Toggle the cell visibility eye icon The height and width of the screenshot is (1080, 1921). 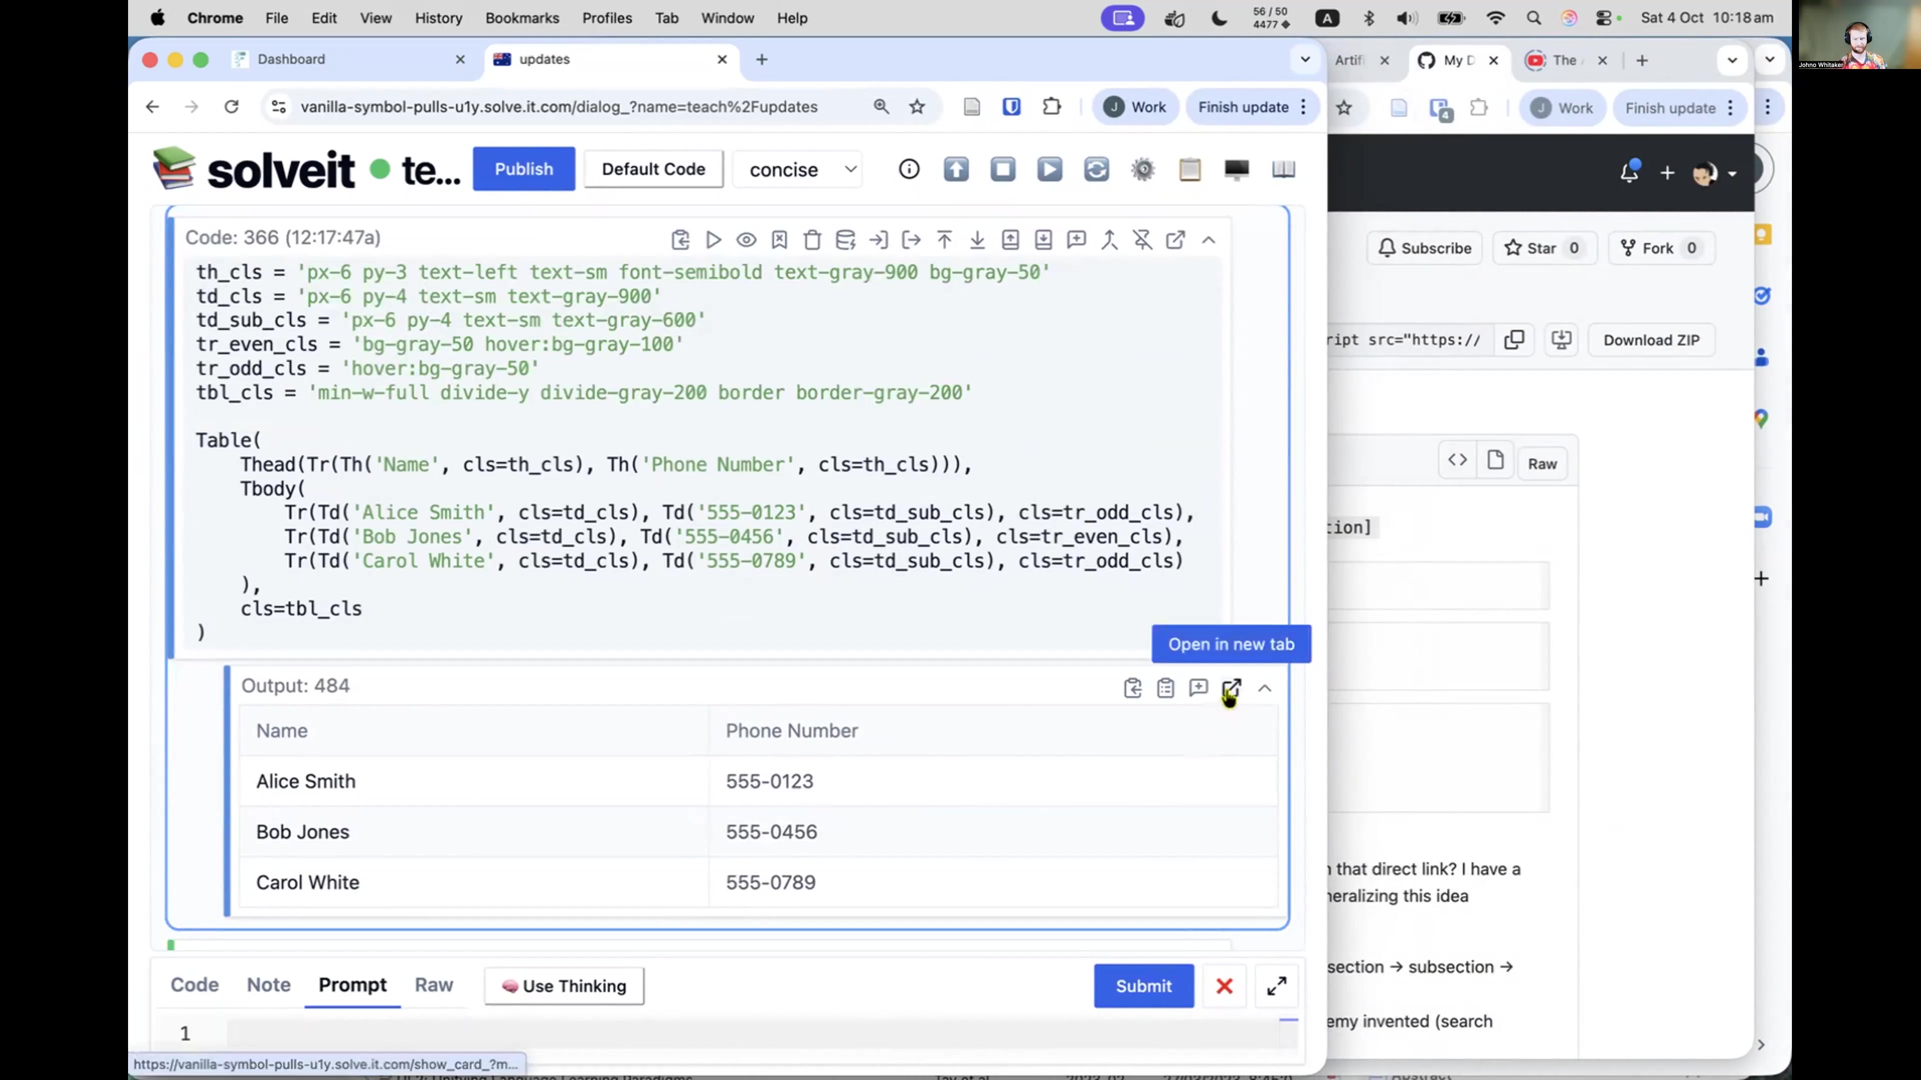coord(746,240)
